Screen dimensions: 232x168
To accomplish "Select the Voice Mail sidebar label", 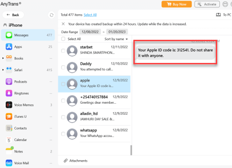I will pos(21,163).
